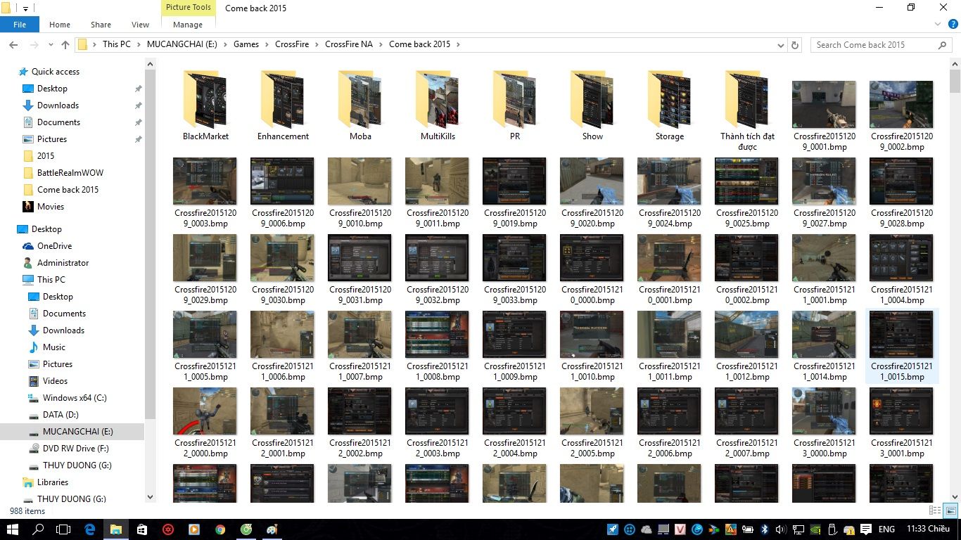The image size is (961, 540).
Task: Expand the chevron after CrossFire NA in the path
Action: [x=381, y=44]
